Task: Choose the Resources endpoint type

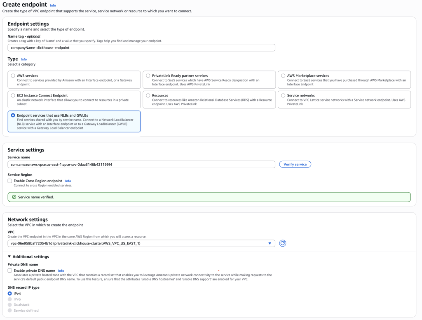Action: coord(148,96)
